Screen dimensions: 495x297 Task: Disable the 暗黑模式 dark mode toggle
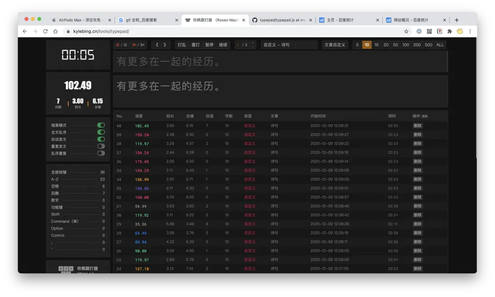point(101,125)
